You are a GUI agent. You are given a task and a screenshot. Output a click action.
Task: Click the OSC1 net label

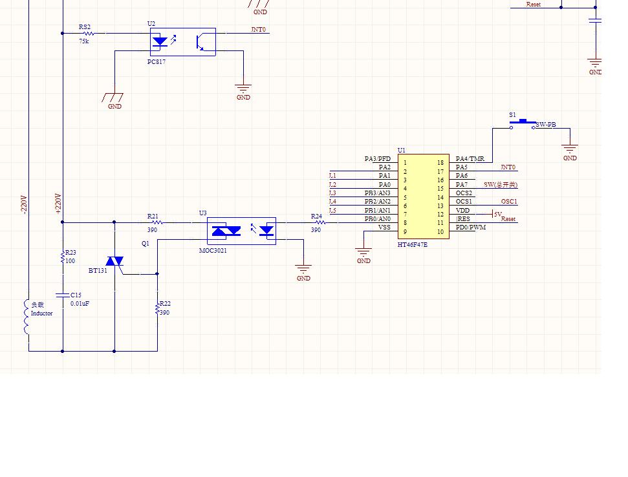[509, 202]
